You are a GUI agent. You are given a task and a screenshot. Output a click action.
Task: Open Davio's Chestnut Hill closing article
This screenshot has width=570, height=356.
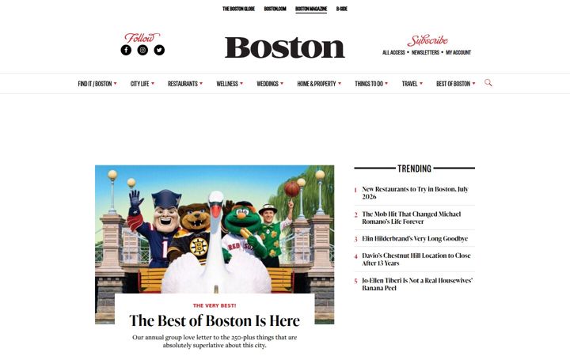click(416, 259)
